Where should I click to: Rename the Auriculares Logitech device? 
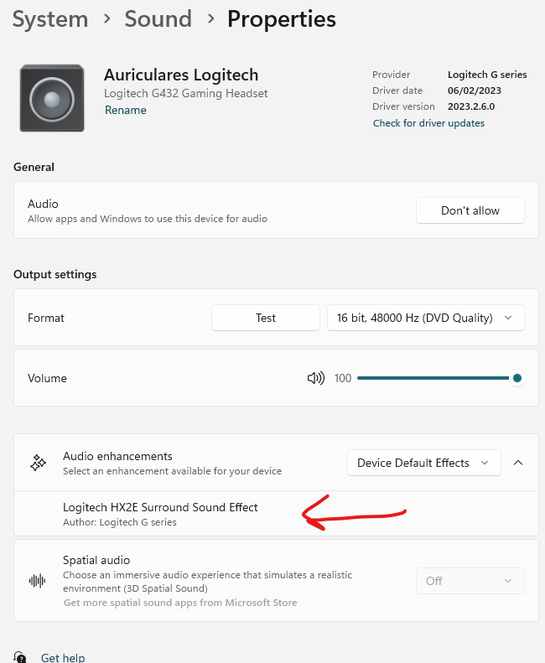pos(126,110)
